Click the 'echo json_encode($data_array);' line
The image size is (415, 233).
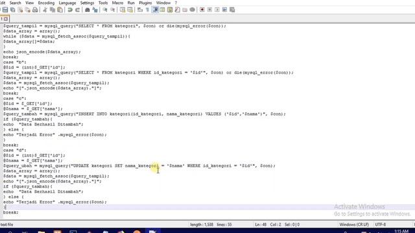[41, 52]
